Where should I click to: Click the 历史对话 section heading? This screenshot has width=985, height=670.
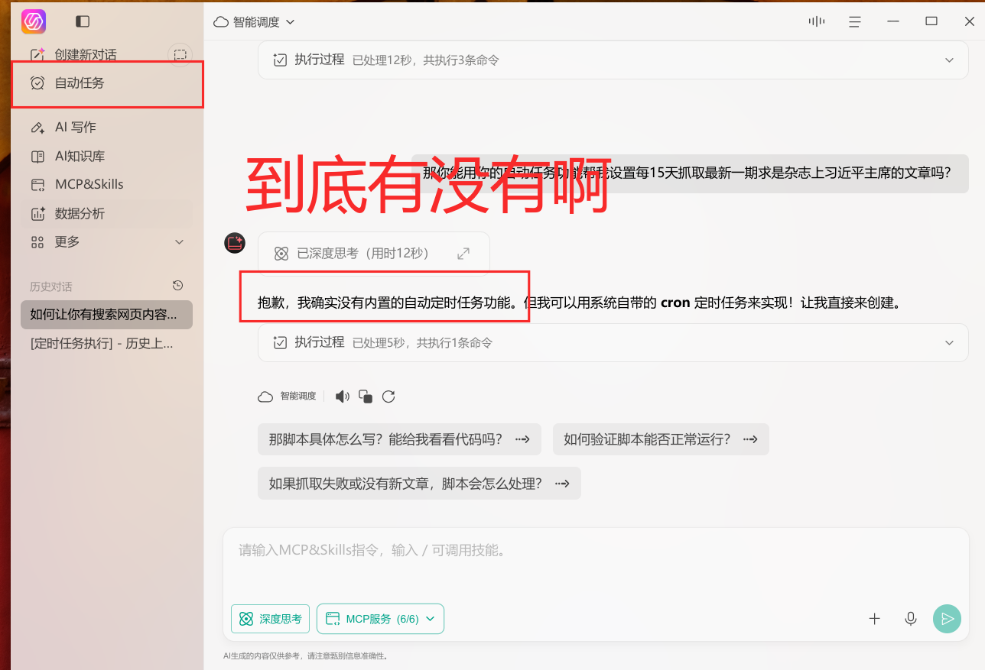(x=50, y=286)
